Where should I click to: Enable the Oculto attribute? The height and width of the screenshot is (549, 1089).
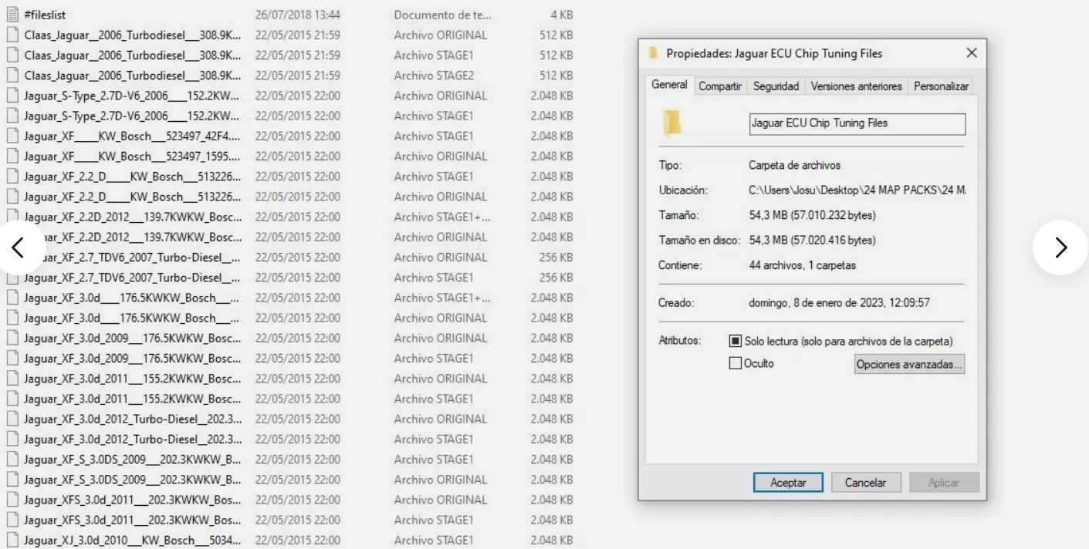click(x=735, y=363)
